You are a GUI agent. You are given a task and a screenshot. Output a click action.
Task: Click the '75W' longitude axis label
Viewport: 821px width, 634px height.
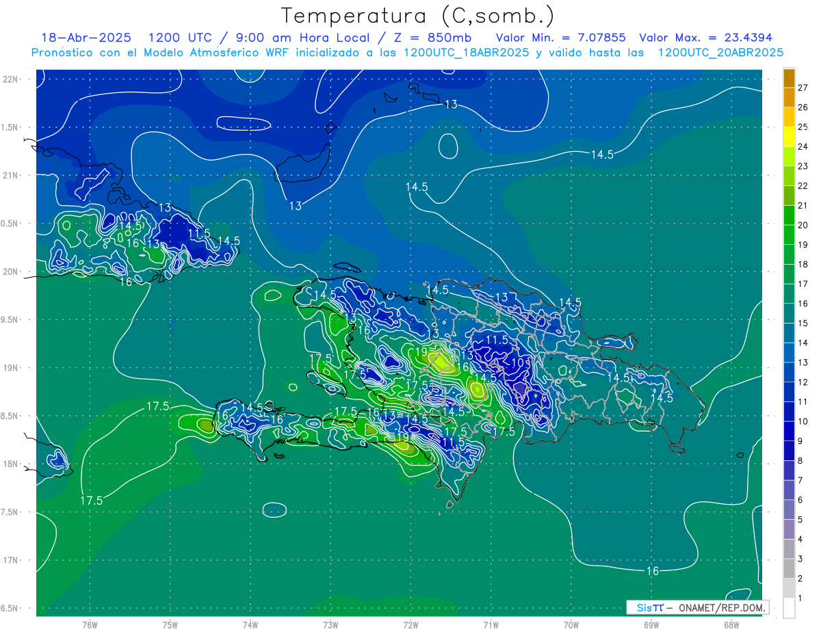pos(170,624)
